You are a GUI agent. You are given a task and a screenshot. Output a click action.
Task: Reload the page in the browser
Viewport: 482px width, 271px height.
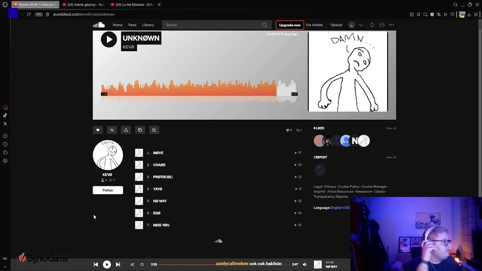click(x=29, y=14)
